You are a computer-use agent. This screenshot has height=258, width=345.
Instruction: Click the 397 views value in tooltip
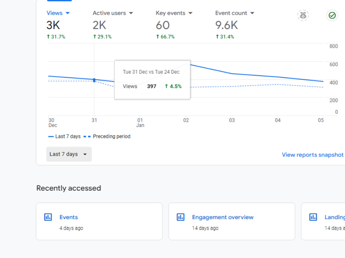point(151,86)
